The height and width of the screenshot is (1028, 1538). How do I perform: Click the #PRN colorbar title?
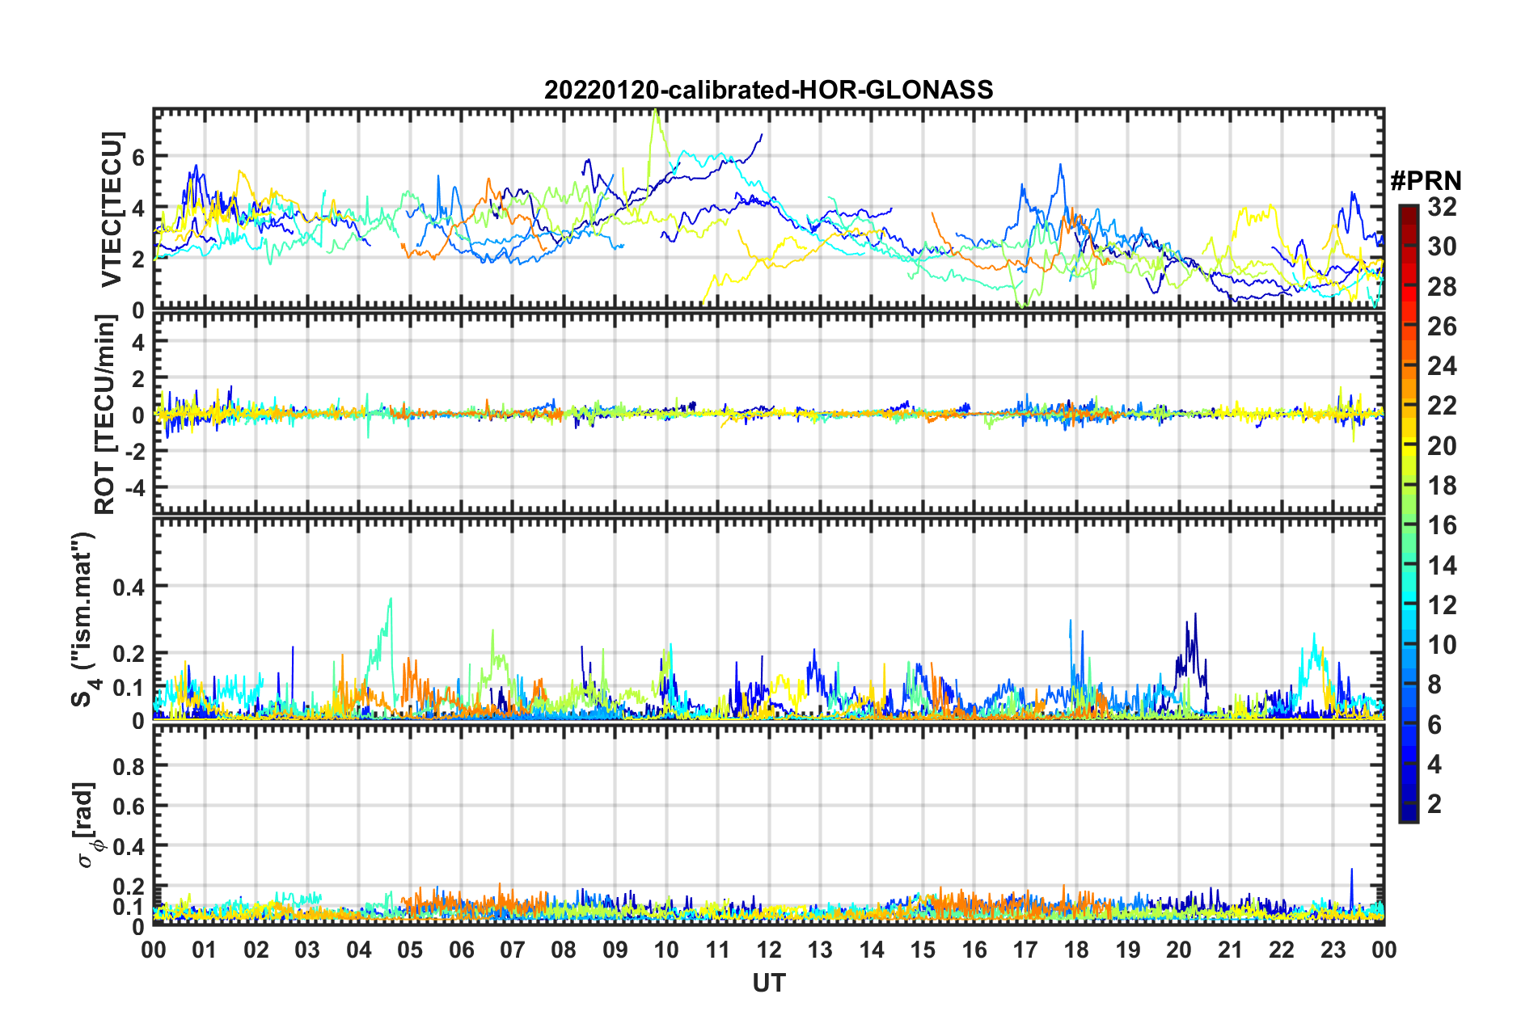coord(1426,181)
